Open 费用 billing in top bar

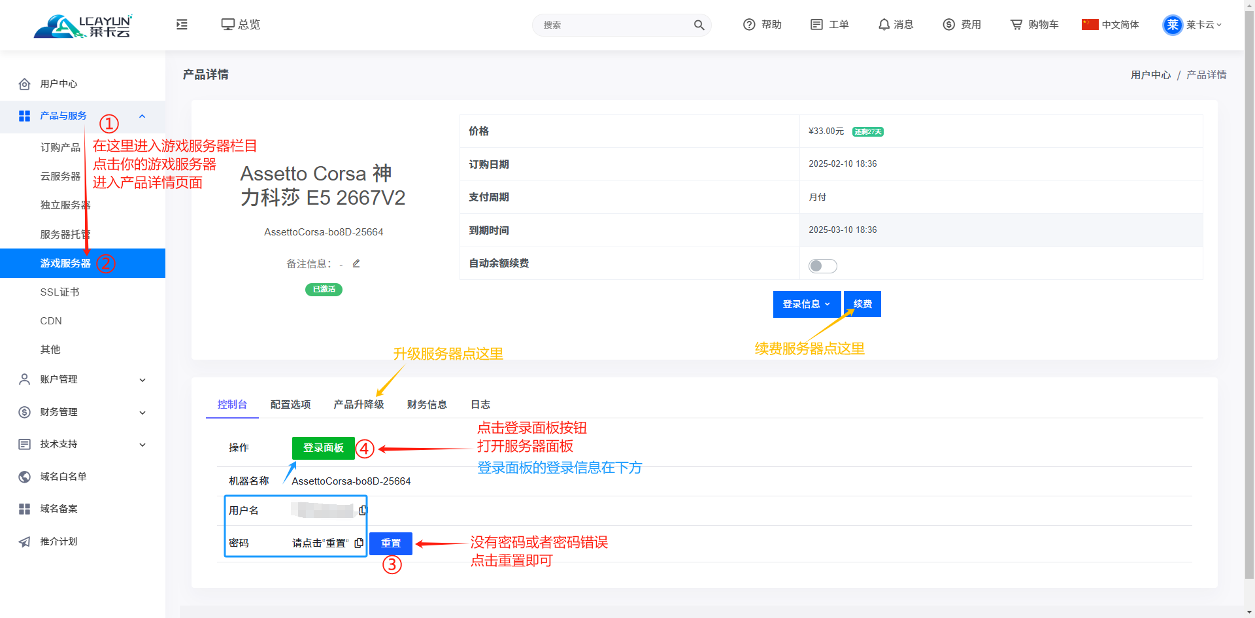962,24
